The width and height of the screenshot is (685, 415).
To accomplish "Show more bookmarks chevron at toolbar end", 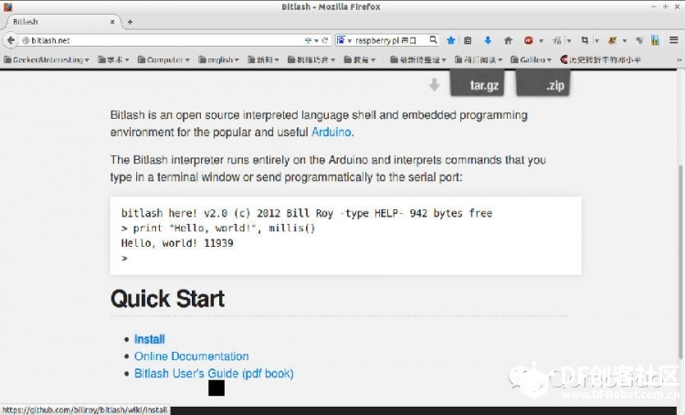I will coord(679,59).
